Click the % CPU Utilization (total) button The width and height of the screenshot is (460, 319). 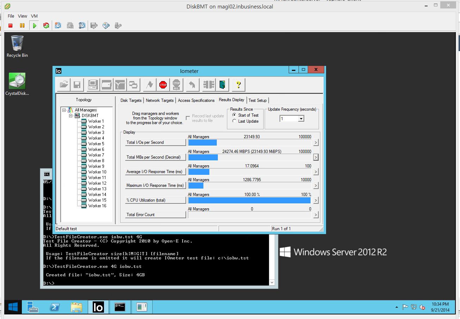click(155, 200)
